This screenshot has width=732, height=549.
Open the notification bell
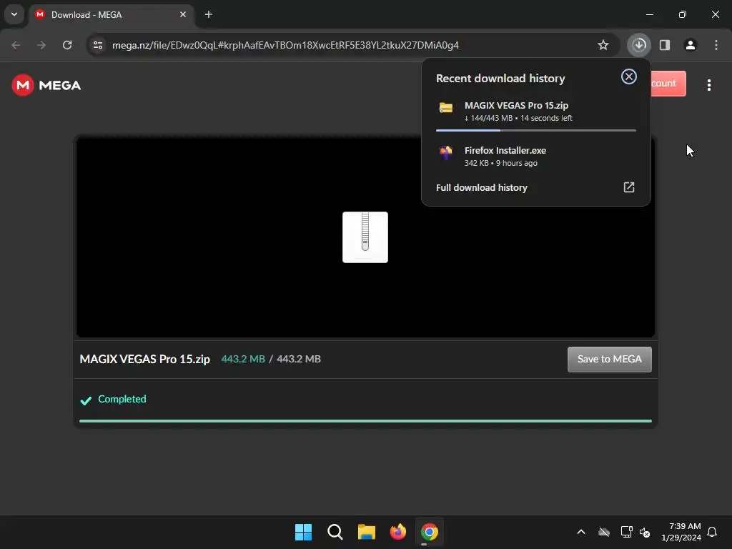712,532
